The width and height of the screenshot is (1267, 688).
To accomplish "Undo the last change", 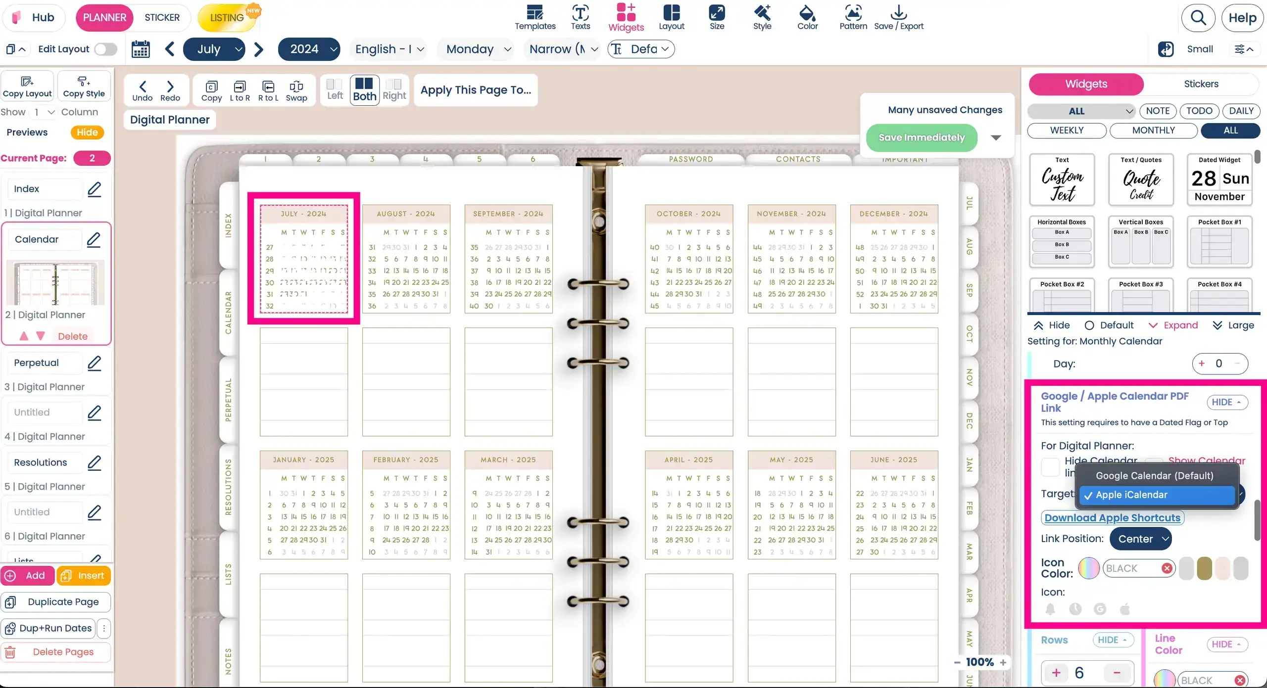I will click(x=142, y=90).
